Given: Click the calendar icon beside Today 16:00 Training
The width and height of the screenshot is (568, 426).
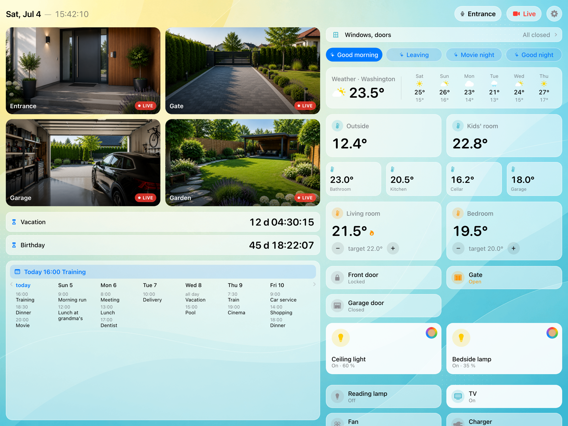Looking at the screenshot, I should (x=17, y=272).
